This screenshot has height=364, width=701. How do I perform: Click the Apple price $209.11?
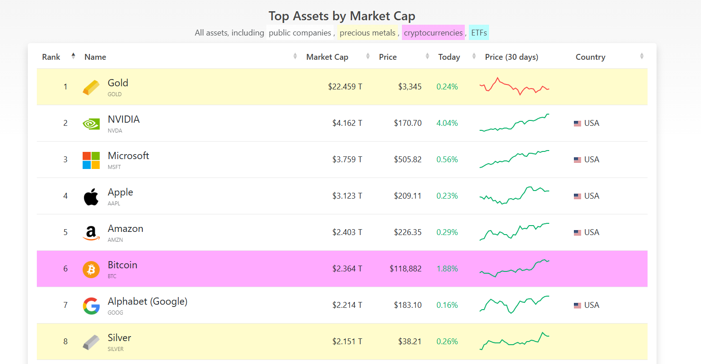coord(408,196)
